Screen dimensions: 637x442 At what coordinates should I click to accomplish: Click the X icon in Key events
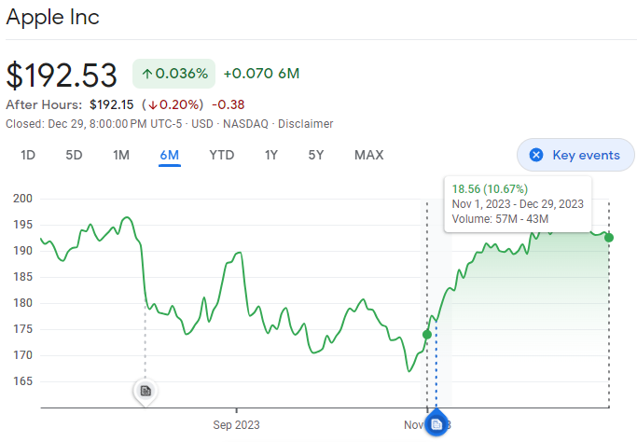[x=536, y=155]
